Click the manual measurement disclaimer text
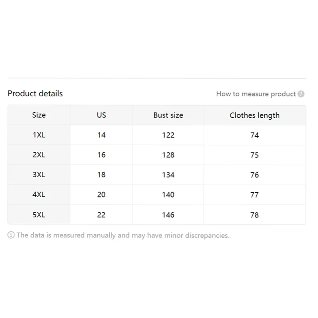Viewport: 318px width, 318px height. point(123,235)
